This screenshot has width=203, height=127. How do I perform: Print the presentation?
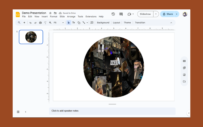(x=40, y=23)
